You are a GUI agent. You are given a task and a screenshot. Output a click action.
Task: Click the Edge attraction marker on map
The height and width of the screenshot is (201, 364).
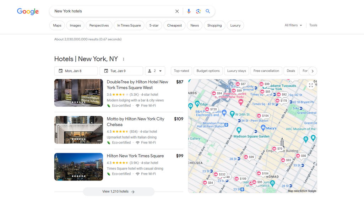[197, 104]
